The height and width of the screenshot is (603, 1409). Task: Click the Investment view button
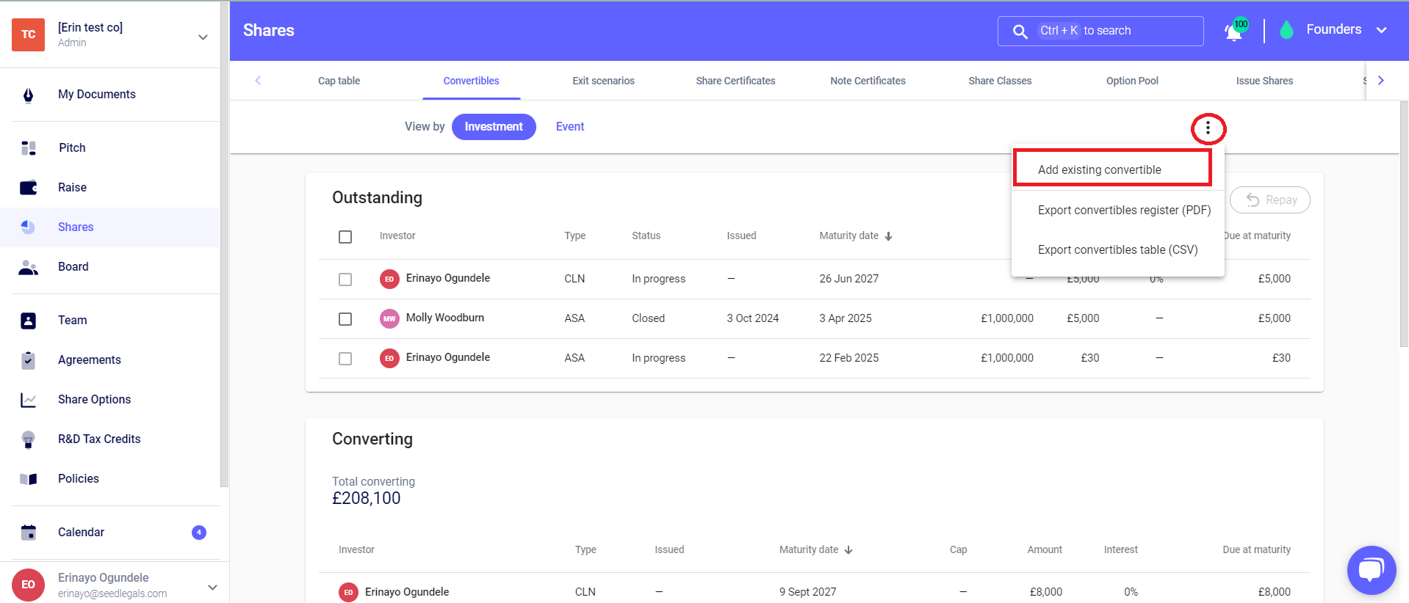click(x=493, y=127)
